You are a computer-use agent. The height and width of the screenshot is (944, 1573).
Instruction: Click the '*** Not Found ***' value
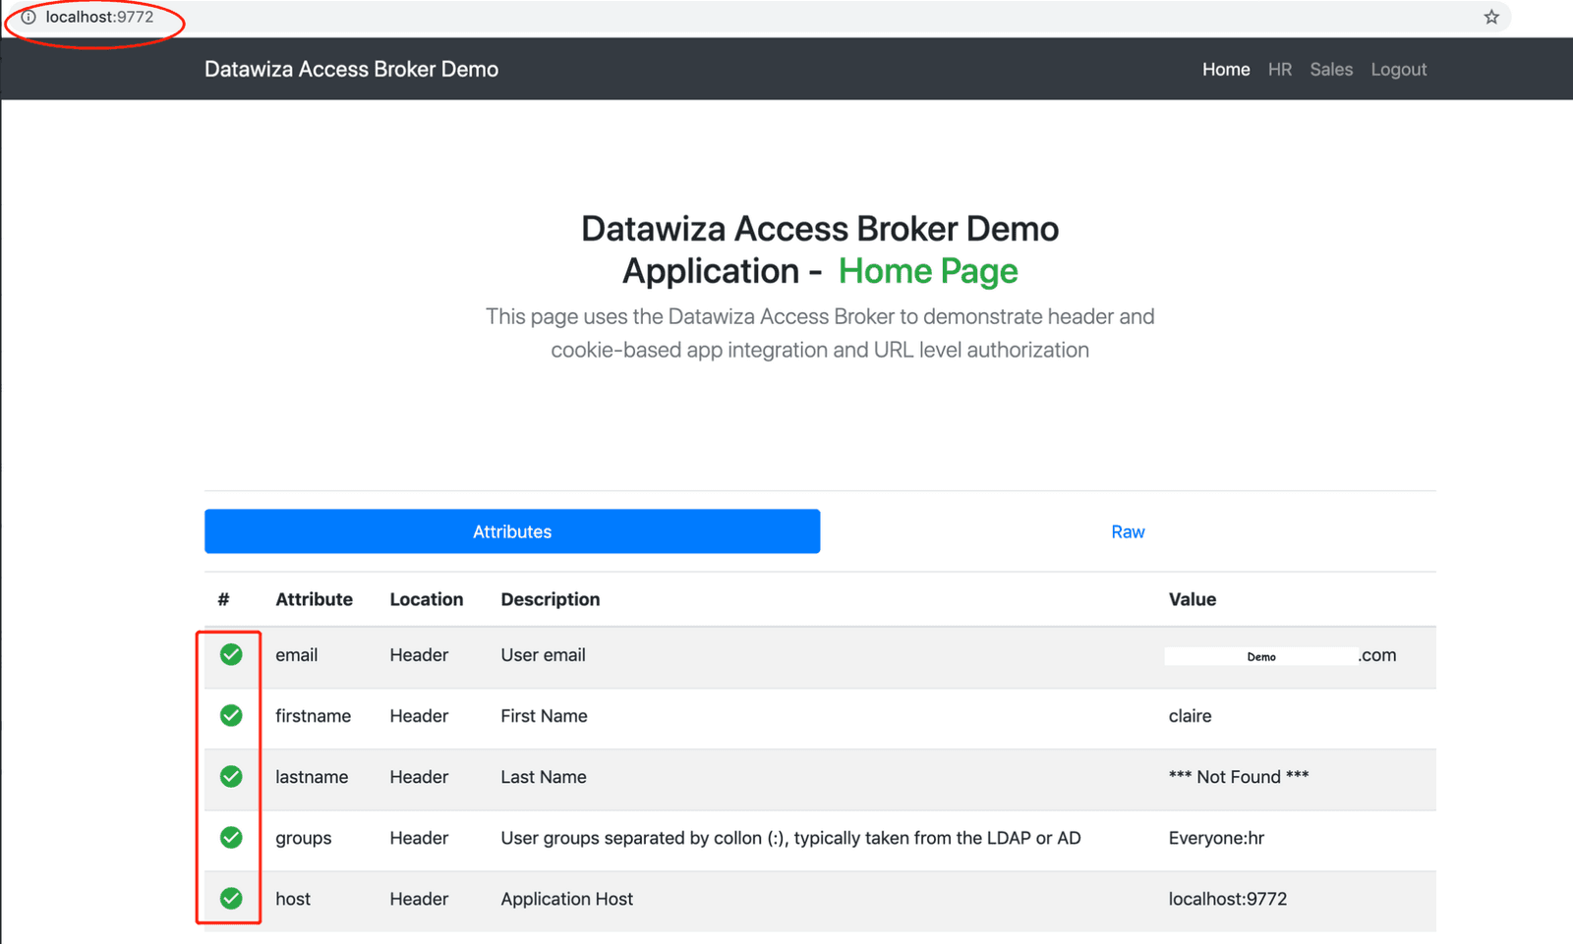click(1239, 777)
